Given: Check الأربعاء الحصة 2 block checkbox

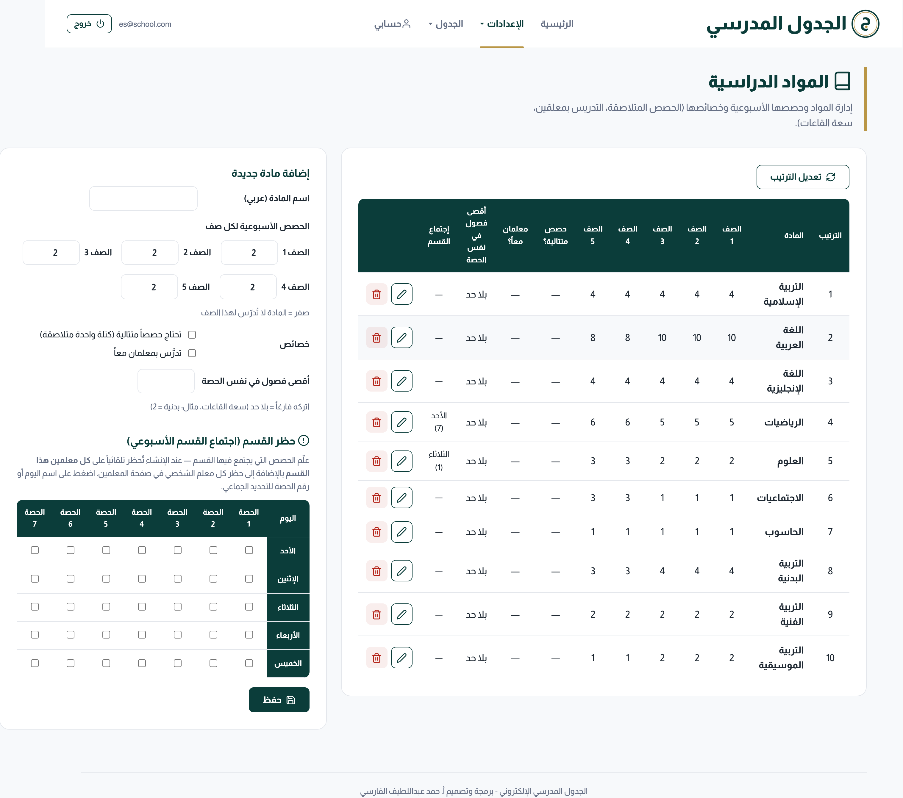Looking at the screenshot, I should [213, 635].
